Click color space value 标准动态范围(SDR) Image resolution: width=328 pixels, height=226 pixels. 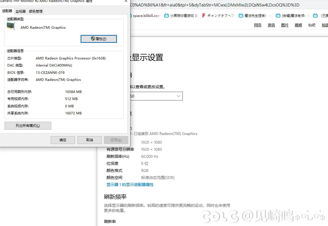[158, 178]
